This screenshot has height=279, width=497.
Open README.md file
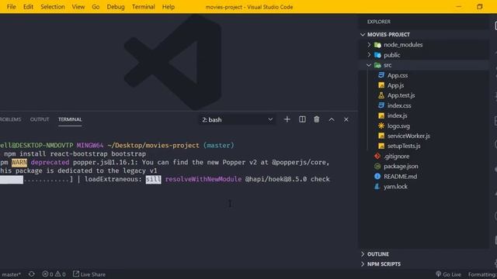click(401, 177)
